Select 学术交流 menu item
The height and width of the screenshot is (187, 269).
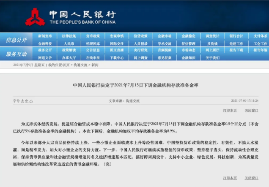[x=165, y=43]
